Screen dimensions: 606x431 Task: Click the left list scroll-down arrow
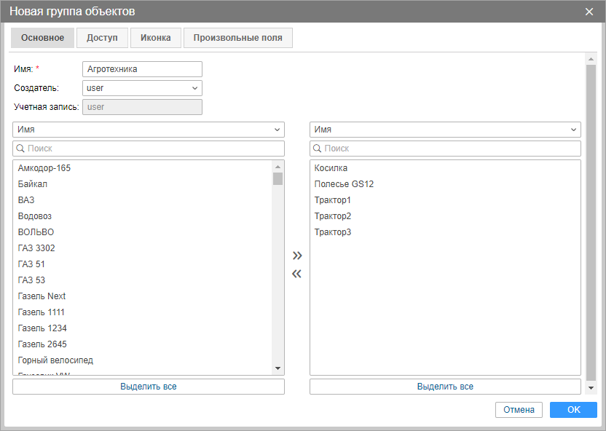tap(278, 368)
